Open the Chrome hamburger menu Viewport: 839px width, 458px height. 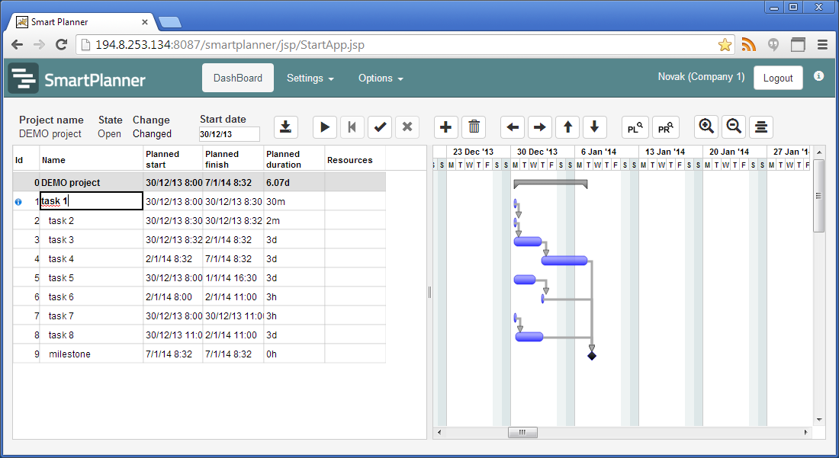[822, 45]
